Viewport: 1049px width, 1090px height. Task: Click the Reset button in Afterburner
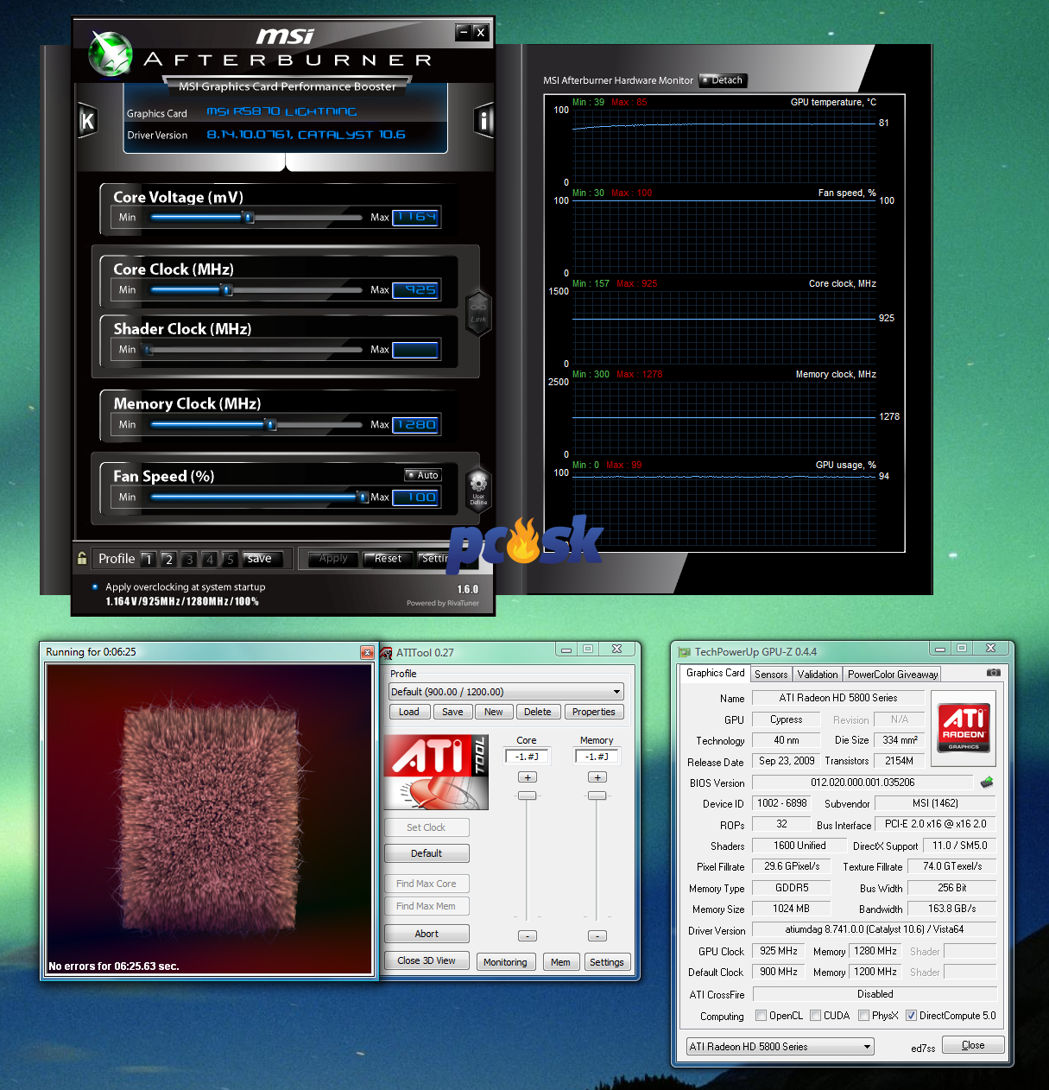pyautogui.click(x=388, y=559)
